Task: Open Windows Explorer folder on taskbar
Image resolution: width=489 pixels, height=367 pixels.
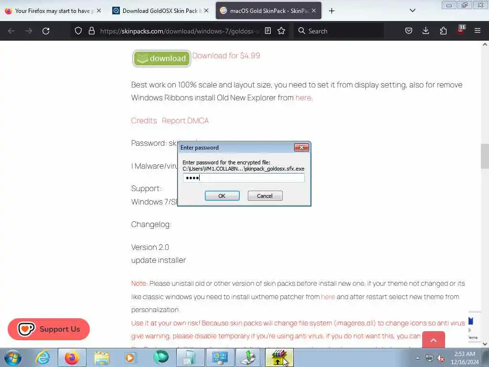Action: pyautogui.click(x=102, y=357)
